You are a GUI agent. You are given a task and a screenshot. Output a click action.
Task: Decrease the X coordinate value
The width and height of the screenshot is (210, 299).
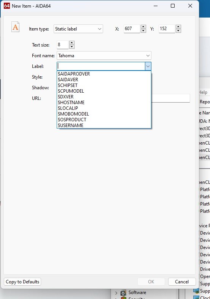(143, 31)
